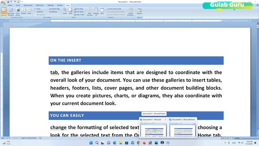Open the Home tab
This screenshot has width=259, height=146.
[x=10, y=5]
